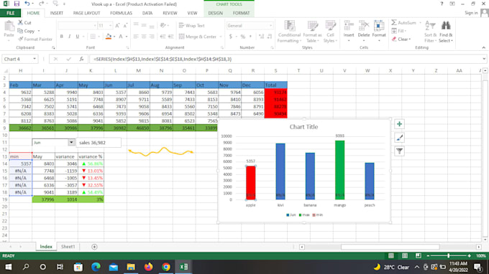
Task: Click the Chart Elements plus button
Action: (x=399, y=124)
